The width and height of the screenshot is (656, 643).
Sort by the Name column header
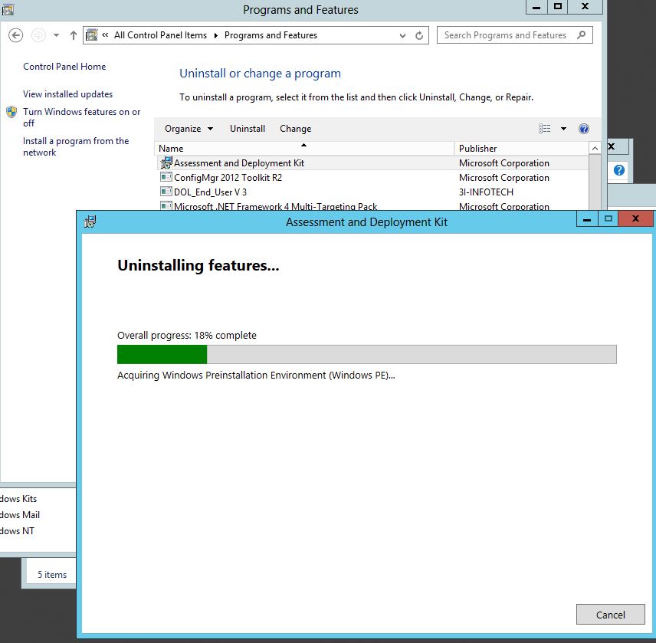click(304, 149)
